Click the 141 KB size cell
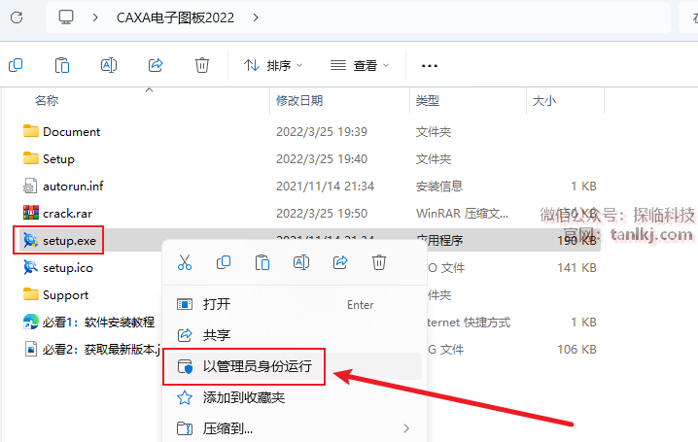Screen dimensions: 698x442 (576, 268)
